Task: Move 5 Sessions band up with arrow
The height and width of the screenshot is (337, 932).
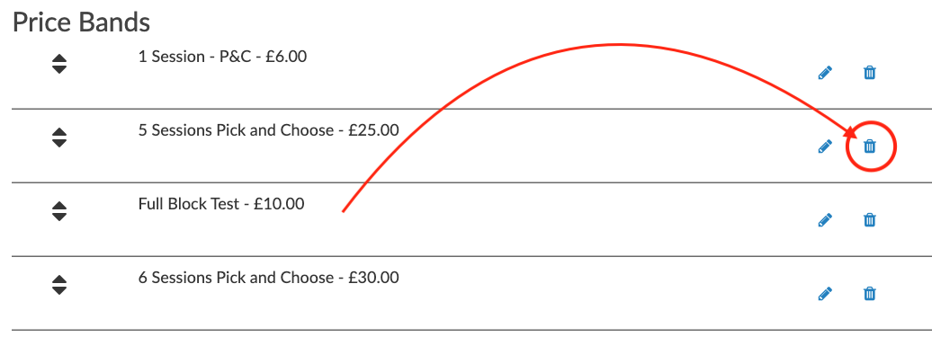Action: 58,132
